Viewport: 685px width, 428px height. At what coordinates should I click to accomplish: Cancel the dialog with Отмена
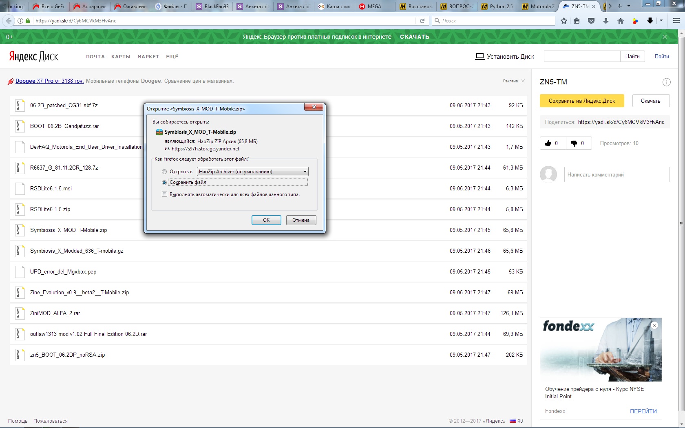click(301, 220)
